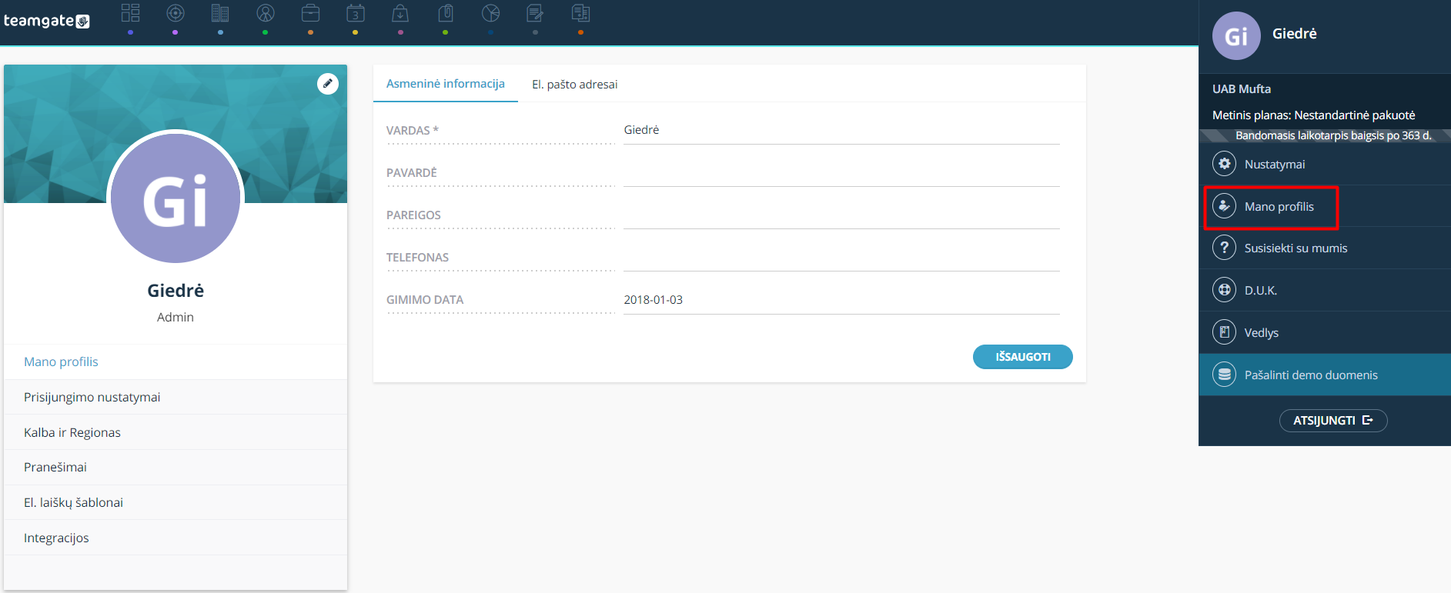Click the teamgate logo
The image size is (1451, 593).
pos(46,21)
